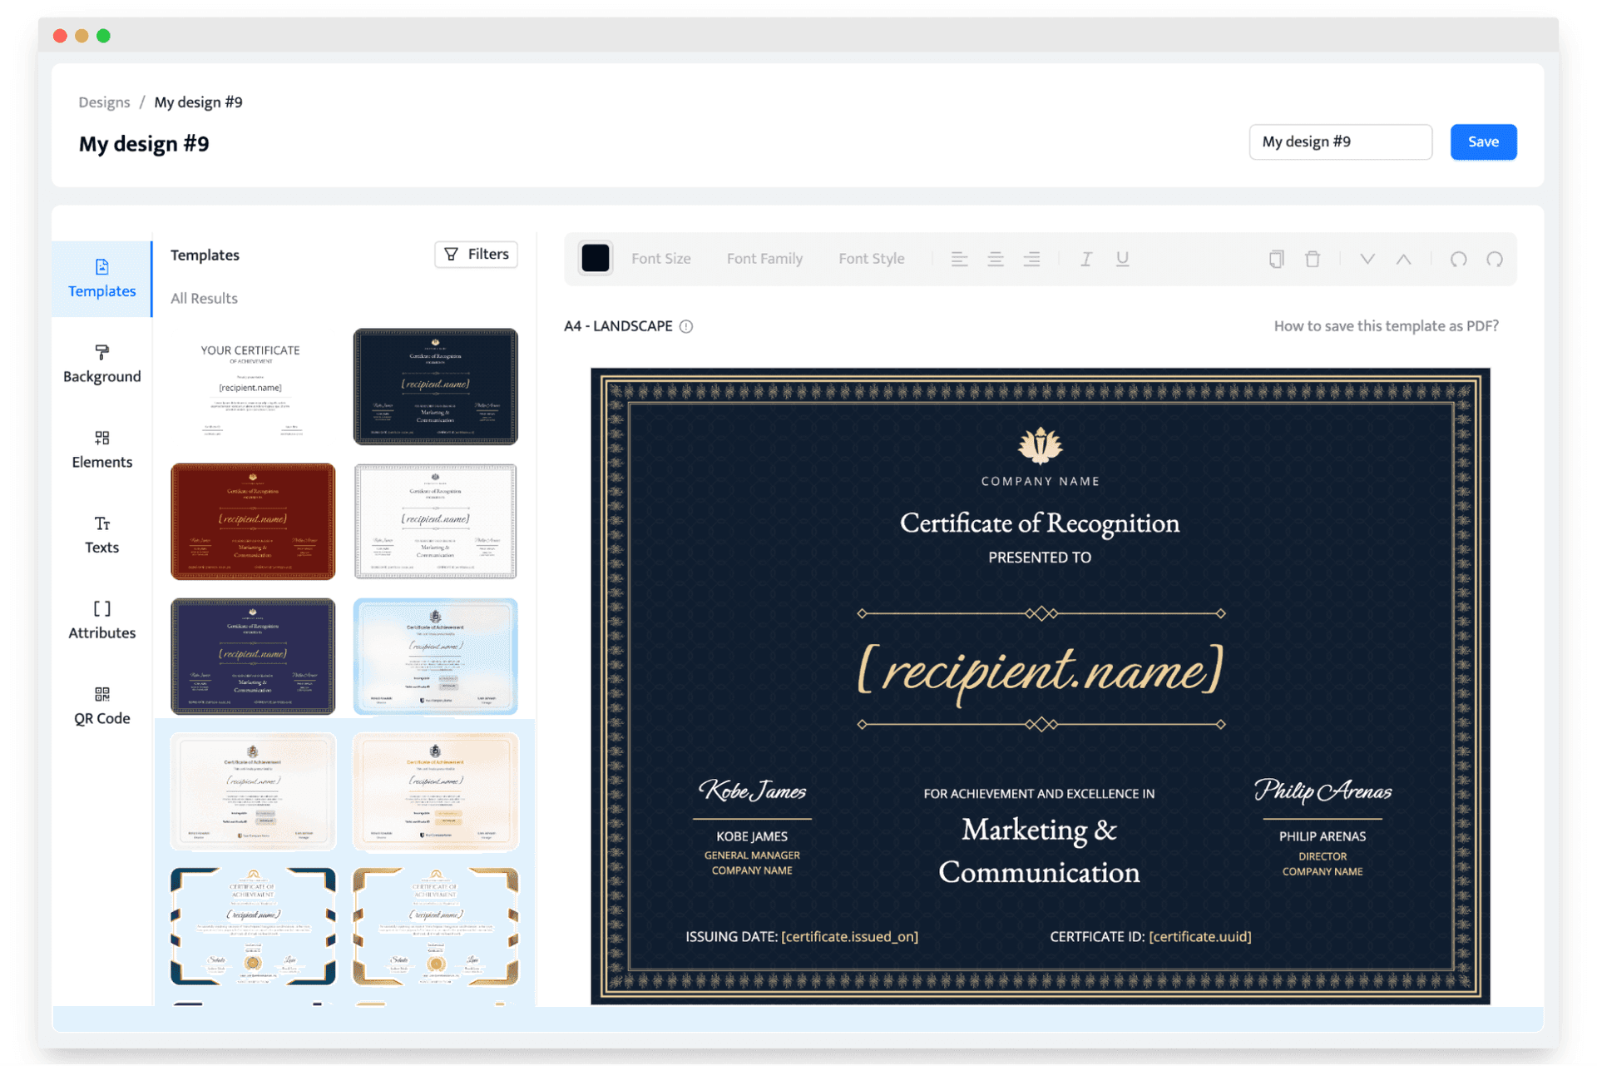Image resolution: width=1597 pixels, height=1066 pixels.
Task: Click the align center icon
Action: 996,259
